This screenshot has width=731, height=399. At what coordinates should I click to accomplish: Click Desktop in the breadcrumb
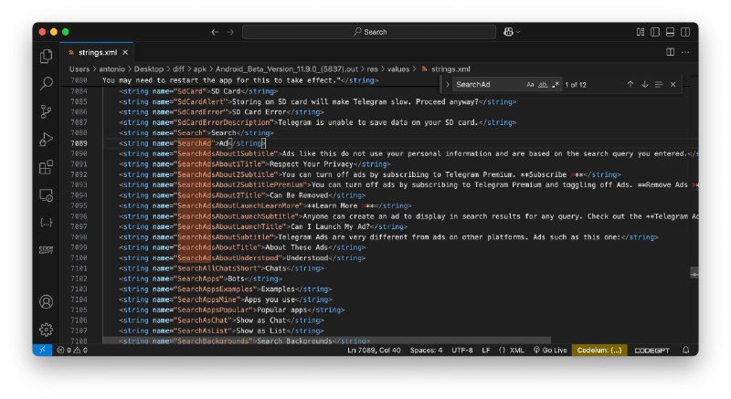pos(149,68)
